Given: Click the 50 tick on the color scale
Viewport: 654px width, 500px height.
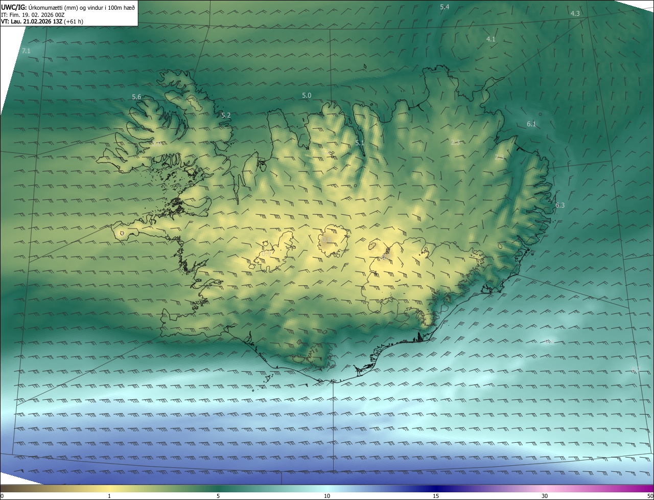Looking at the screenshot, I should (x=650, y=496).
